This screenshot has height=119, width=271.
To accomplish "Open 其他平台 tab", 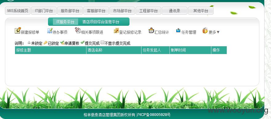I will (x=201, y=11).
